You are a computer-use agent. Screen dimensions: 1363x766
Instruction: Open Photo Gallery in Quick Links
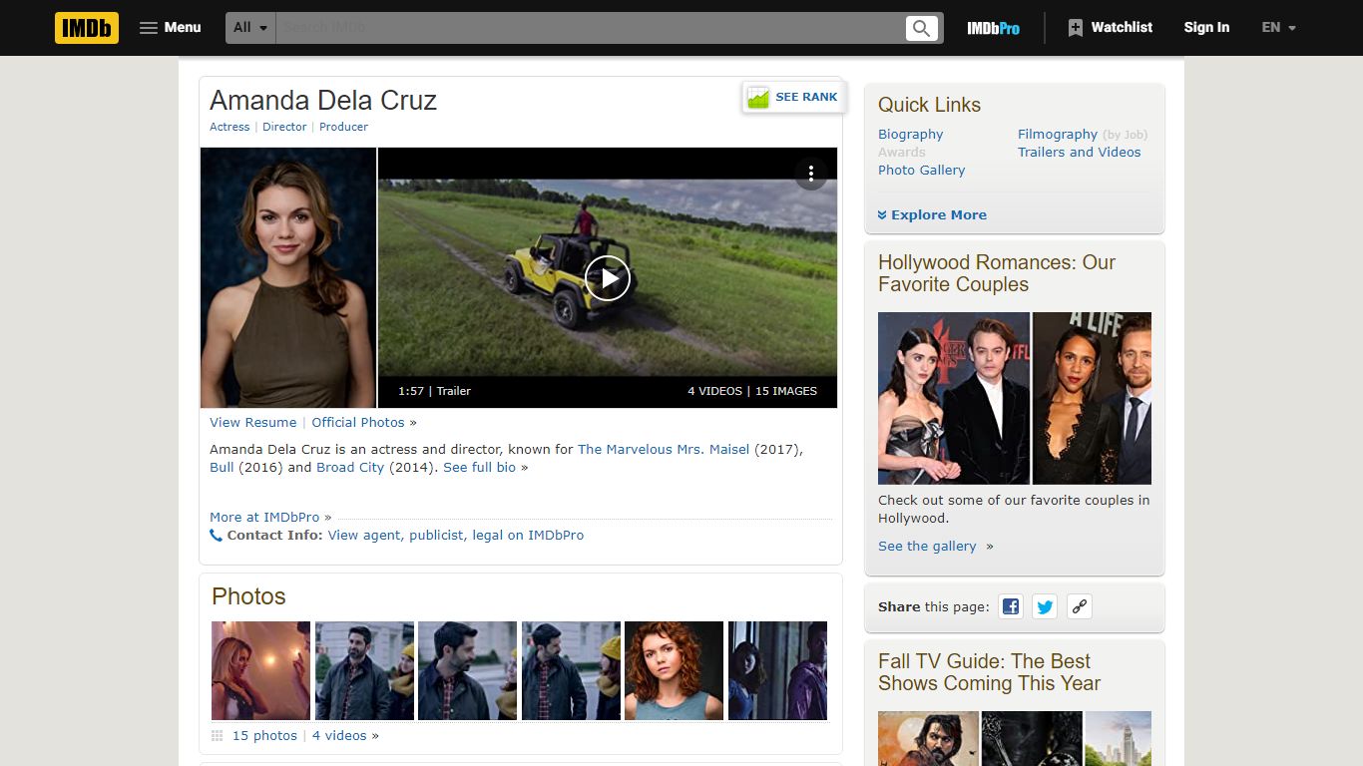[x=921, y=171]
